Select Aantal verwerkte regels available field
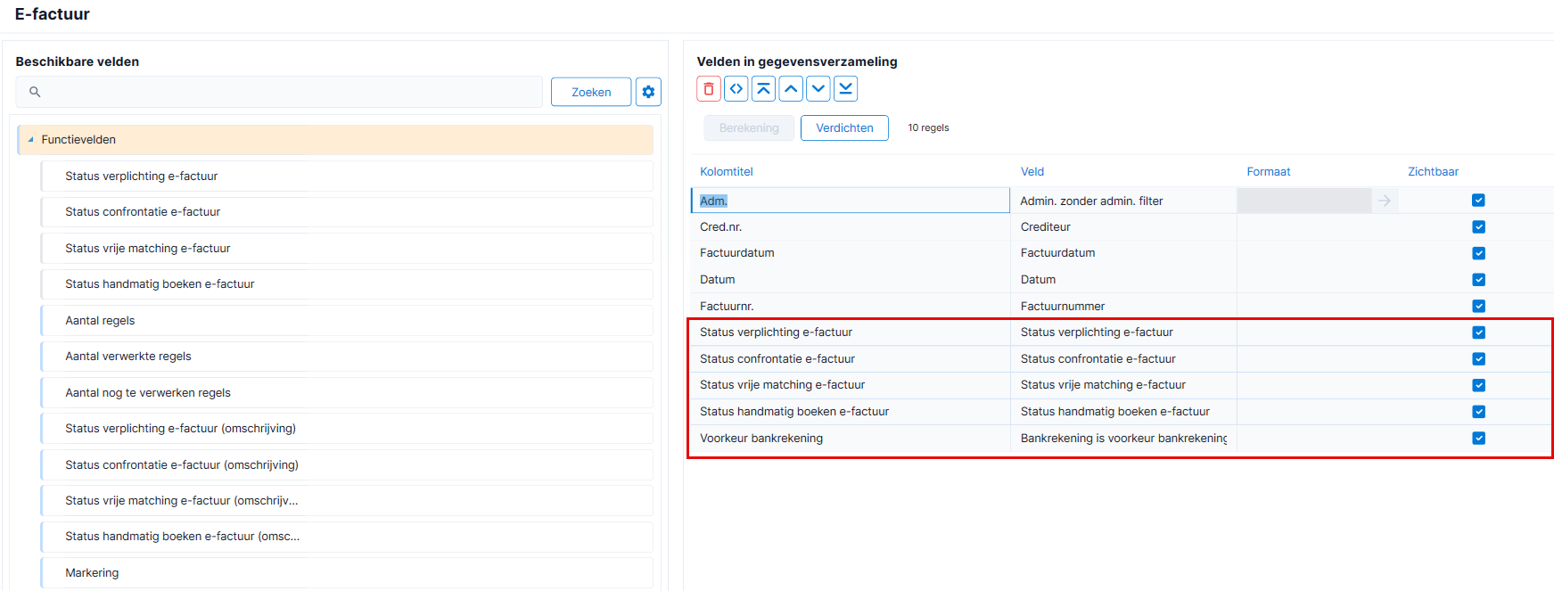1554x591 pixels. pos(347,357)
